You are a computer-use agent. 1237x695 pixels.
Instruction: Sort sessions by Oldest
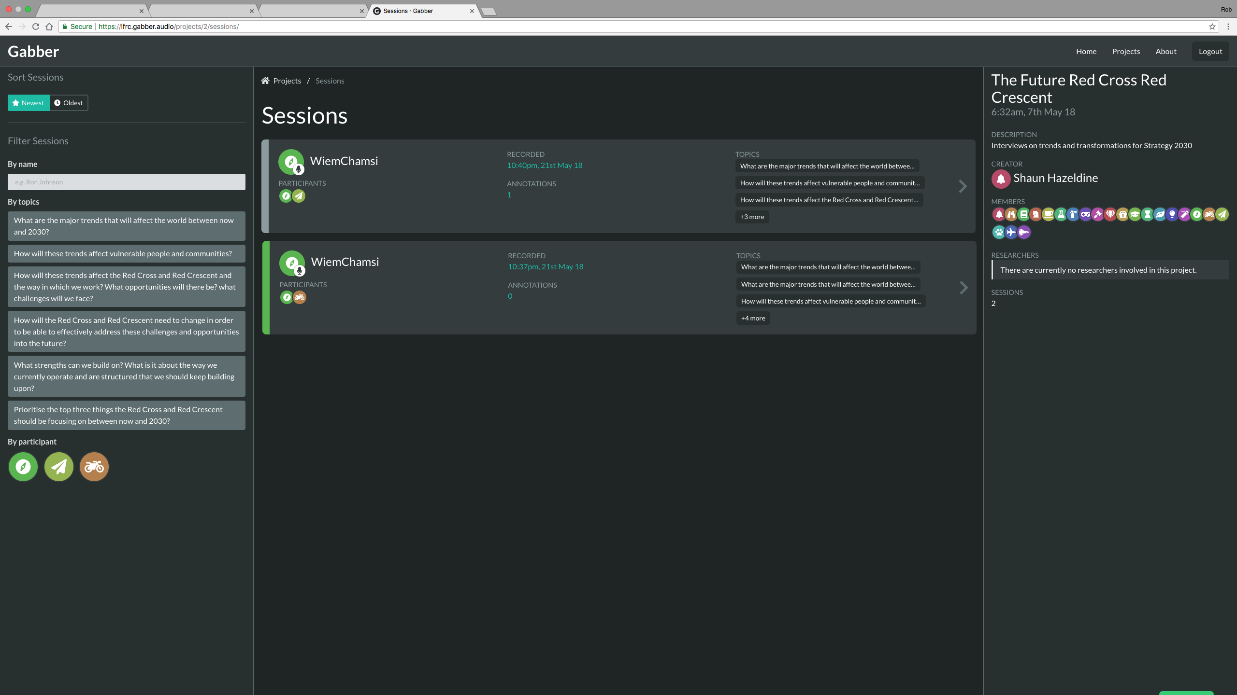pos(69,103)
